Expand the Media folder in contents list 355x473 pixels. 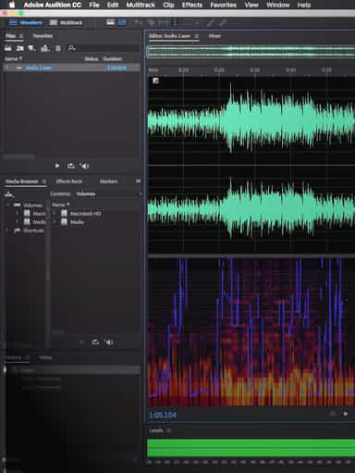(x=55, y=222)
